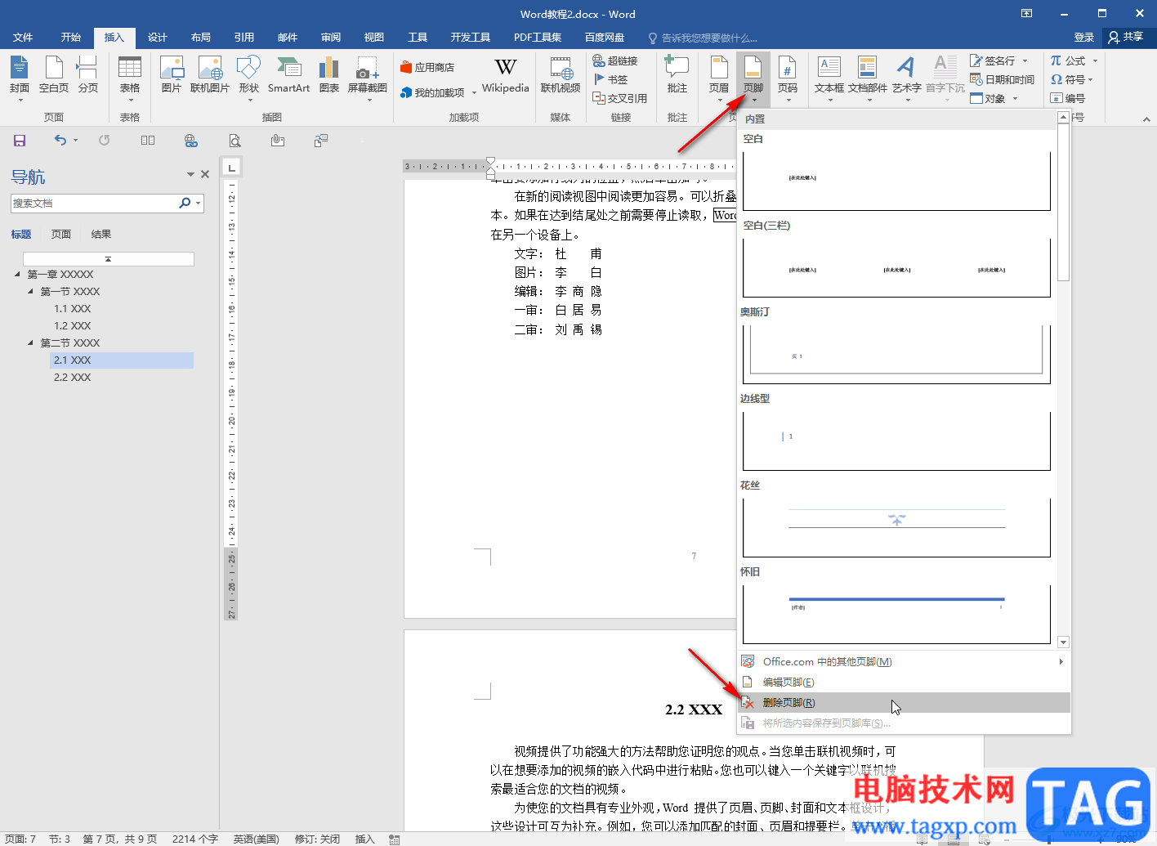The height and width of the screenshot is (846, 1157).
Task: Choose 编辑页脚 in footer menu
Action: (904, 683)
